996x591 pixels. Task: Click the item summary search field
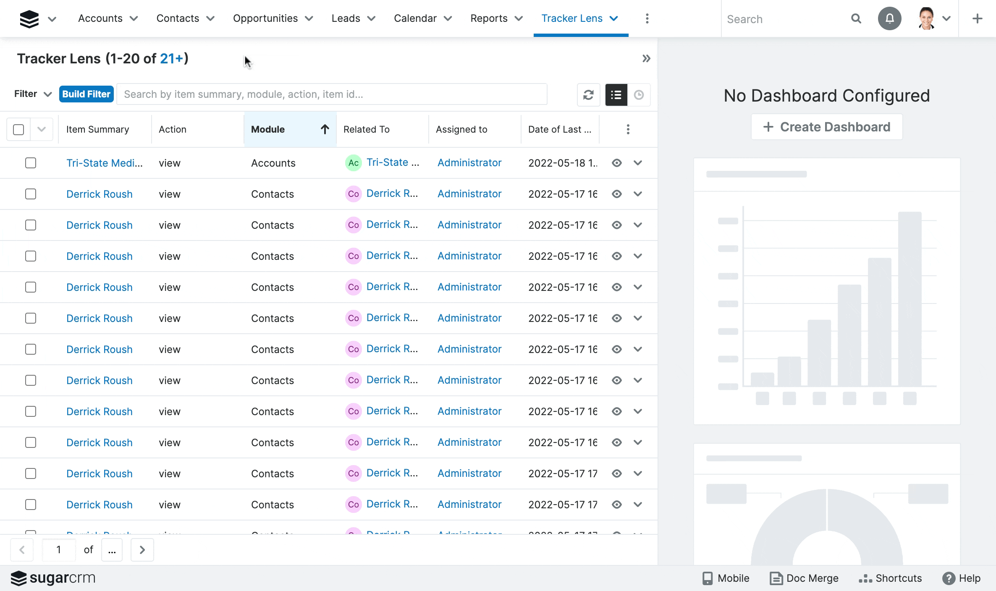pos(332,94)
